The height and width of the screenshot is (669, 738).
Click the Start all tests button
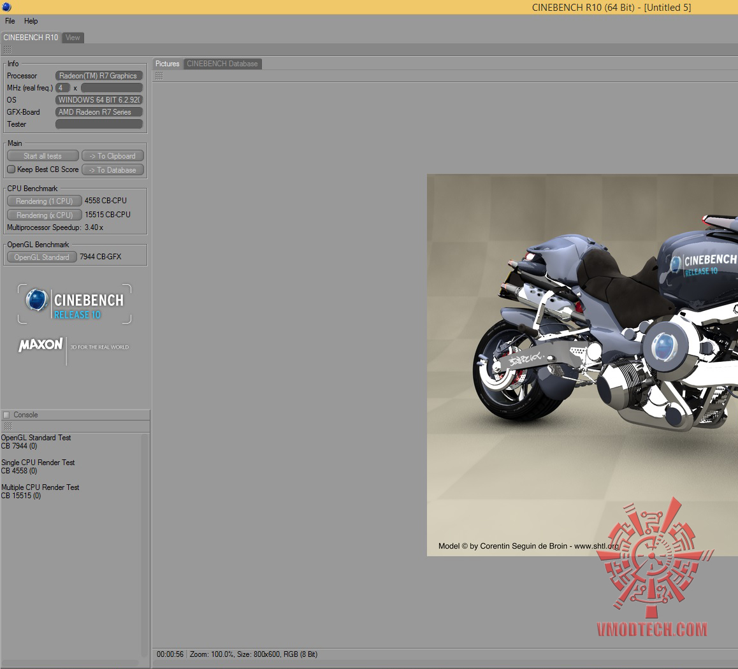coord(43,156)
